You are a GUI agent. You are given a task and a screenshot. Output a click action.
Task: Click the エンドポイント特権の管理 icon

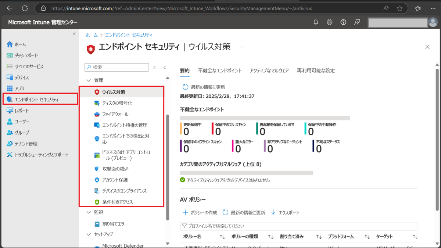[x=97, y=125]
